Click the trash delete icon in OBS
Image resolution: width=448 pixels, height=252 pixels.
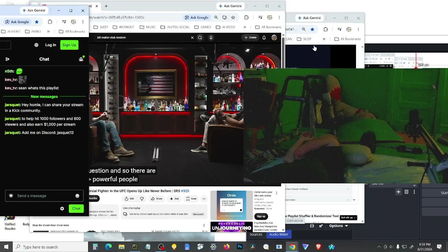coord(406,192)
